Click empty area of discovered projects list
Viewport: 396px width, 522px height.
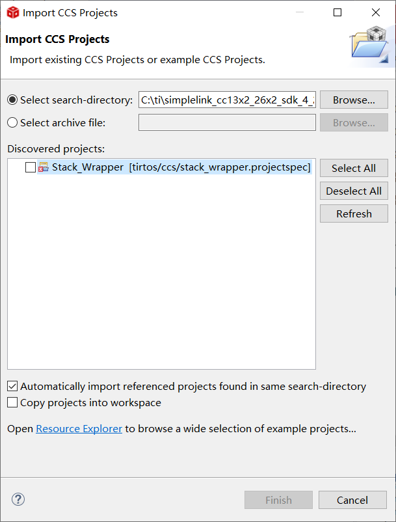(161, 273)
